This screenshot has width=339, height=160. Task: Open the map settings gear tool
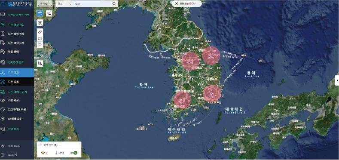coord(40,63)
